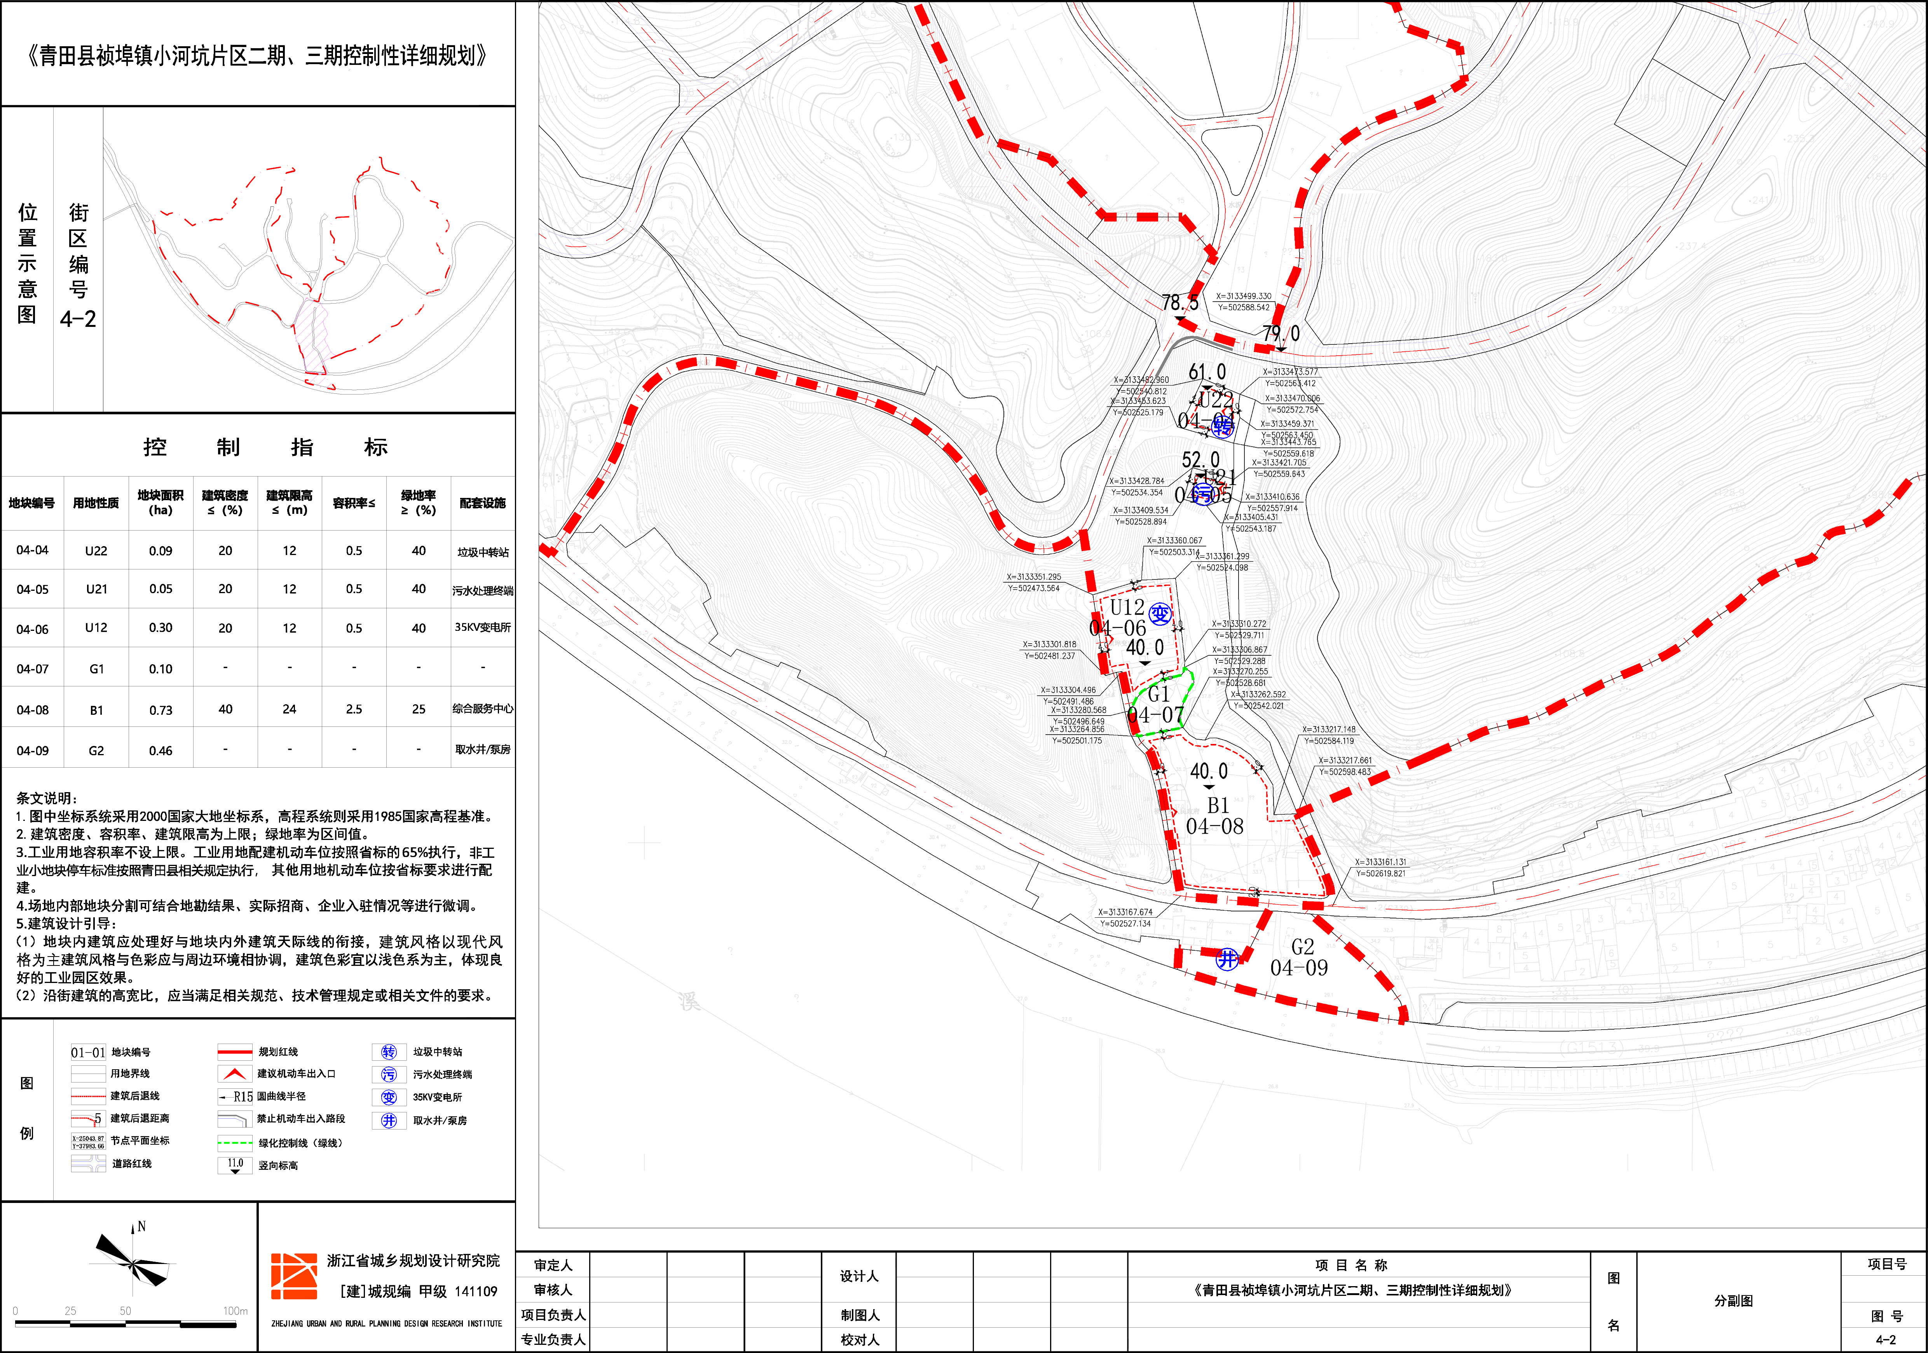
Task: Click the north arrow compass rose
Action: (132, 1259)
